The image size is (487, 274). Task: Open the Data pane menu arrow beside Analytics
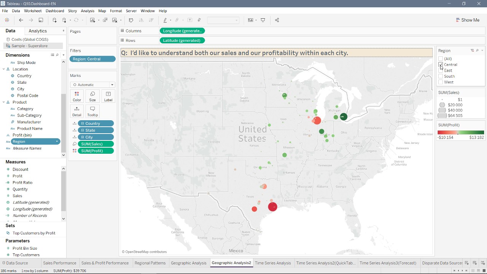click(64, 31)
